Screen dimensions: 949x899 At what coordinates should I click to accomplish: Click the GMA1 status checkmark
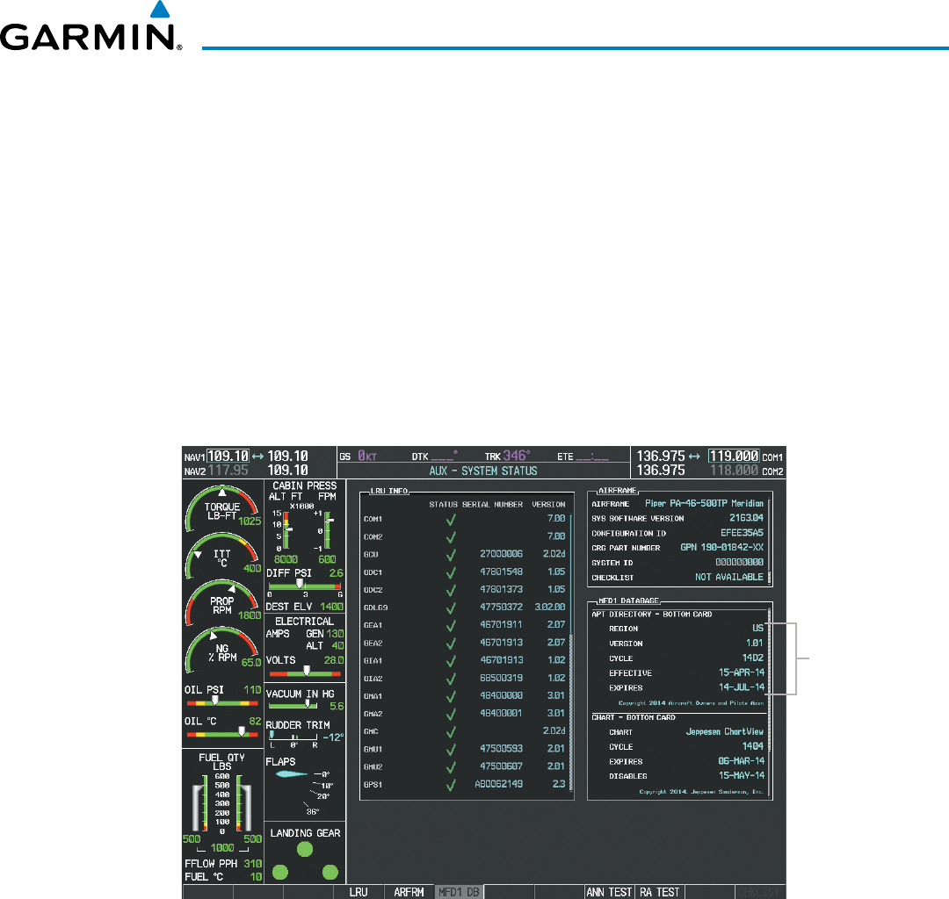coord(451,696)
